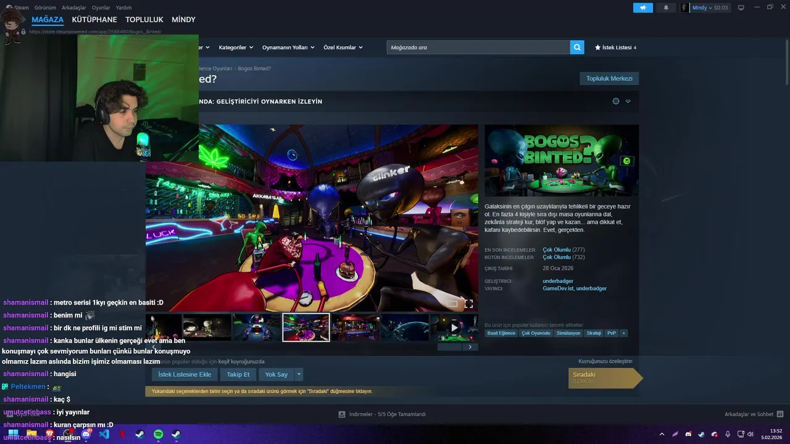
Task: Open the Görünüm menu
Action: coord(45,8)
